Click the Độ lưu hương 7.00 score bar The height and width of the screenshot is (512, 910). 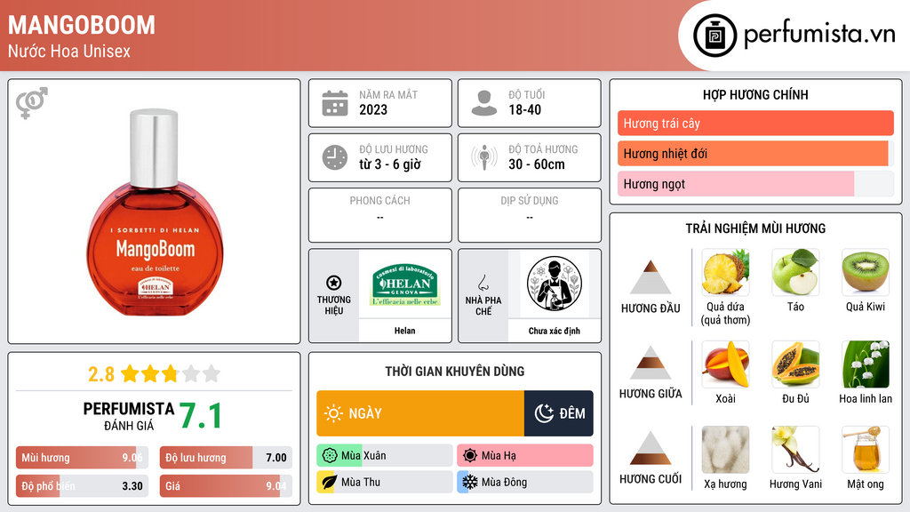click(226, 458)
